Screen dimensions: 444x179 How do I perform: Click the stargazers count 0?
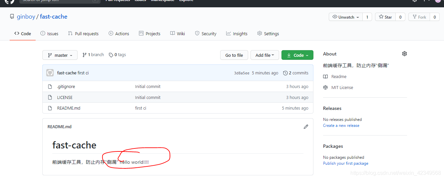(x=400, y=17)
